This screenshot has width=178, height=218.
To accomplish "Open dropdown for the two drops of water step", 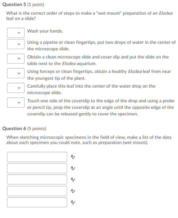I will coord(16,44).
